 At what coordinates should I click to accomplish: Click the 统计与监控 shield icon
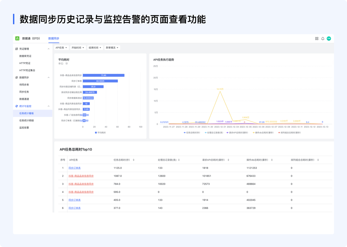point(17,106)
